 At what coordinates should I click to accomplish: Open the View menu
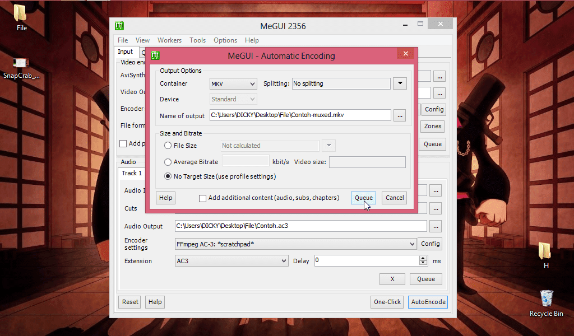[142, 40]
